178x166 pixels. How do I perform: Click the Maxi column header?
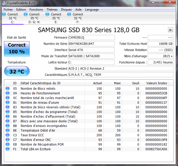pos(113,83)
